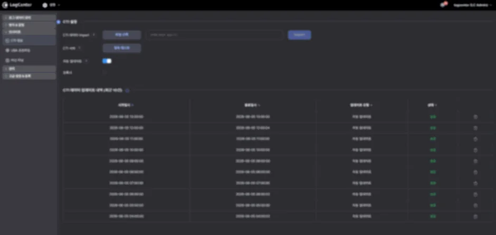The image size is (496, 235).
Task: Sort table by the first start-time column header
Action: [126, 105]
